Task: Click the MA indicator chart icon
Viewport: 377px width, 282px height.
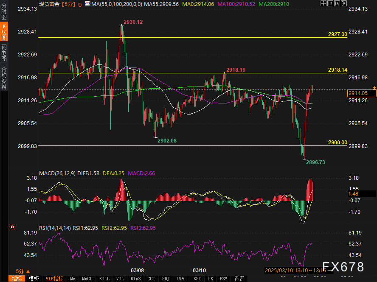Action: 87,3
